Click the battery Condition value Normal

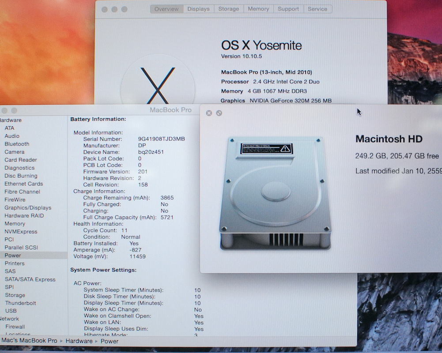[x=131, y=237]
